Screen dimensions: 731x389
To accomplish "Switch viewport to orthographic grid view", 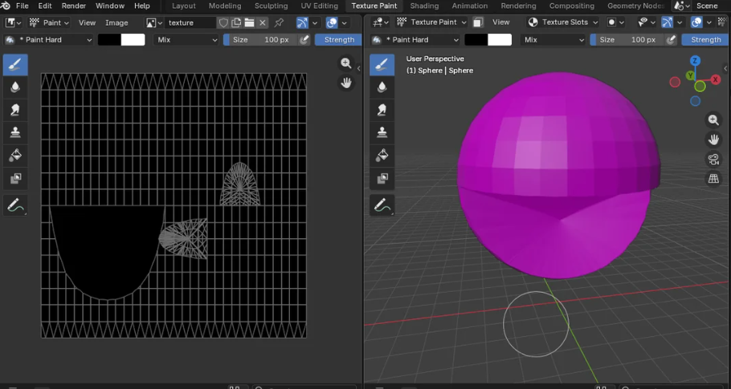I will tap(713, 179).
